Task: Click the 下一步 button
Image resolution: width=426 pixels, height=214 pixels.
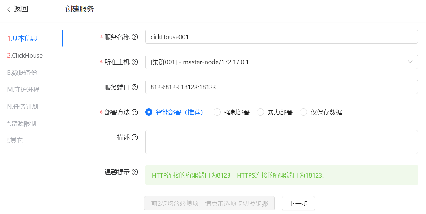Action: click(x=298, y=203)
